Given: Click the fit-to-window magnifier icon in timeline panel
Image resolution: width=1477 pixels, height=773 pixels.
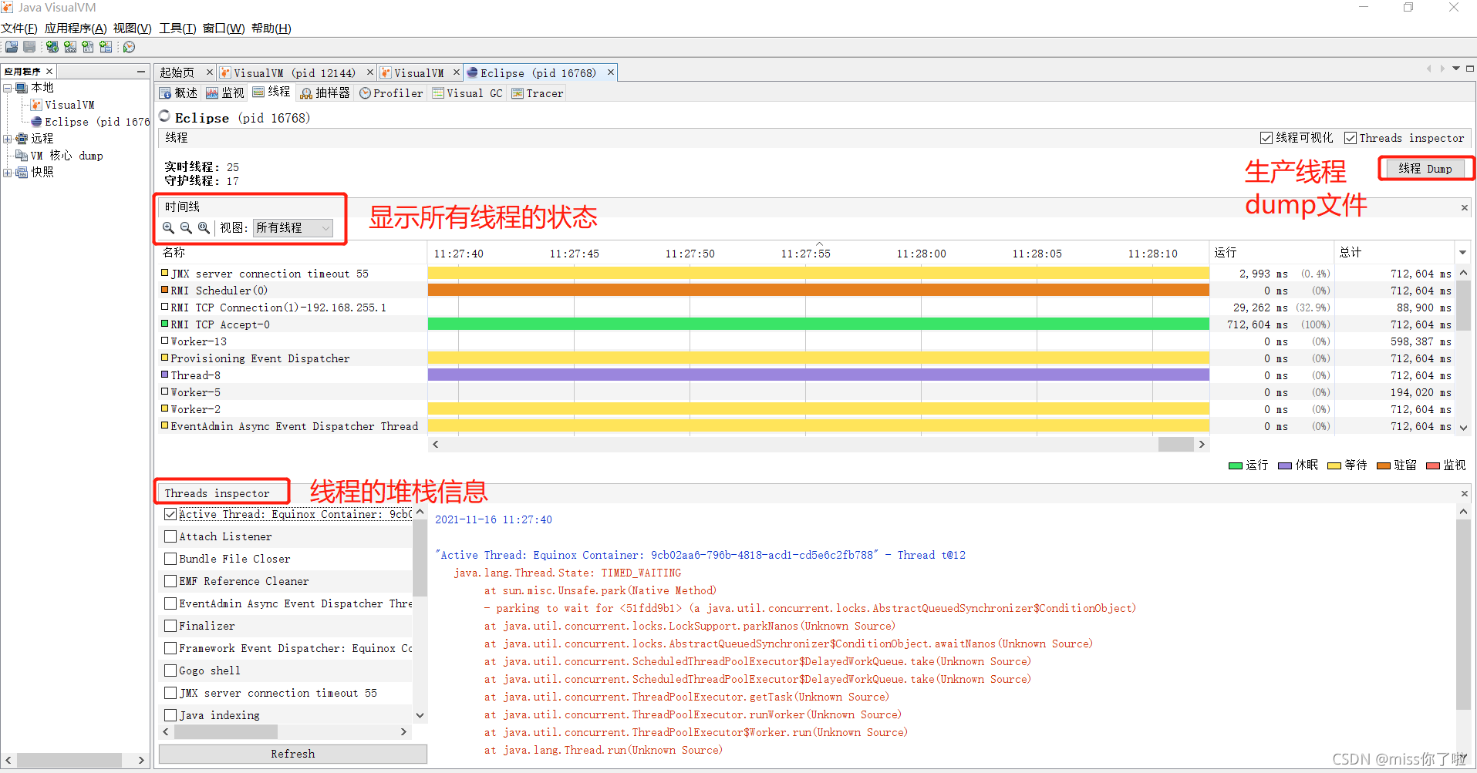Looking at the screenshot, I should (x=203, y=227).
